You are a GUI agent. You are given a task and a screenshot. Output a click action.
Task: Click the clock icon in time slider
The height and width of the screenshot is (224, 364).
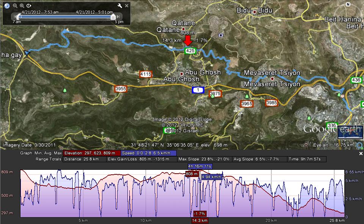click(x=8, y=6)
